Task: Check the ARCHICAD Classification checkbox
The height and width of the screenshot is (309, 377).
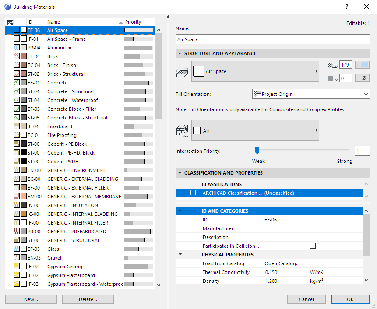Action: 193,193
